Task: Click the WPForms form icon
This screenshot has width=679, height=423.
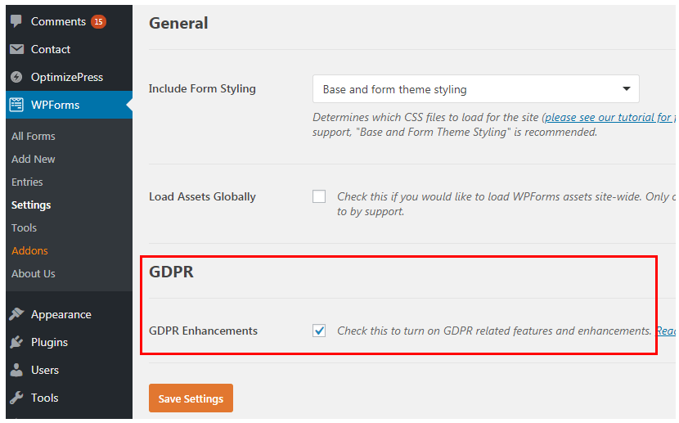Action: pyautogui.click(x=16, y=105)
